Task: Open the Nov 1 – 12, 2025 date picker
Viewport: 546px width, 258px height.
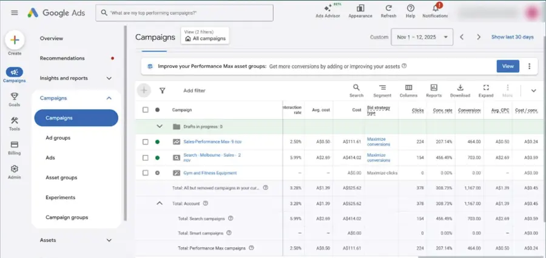Action: [x=422, y=37]
